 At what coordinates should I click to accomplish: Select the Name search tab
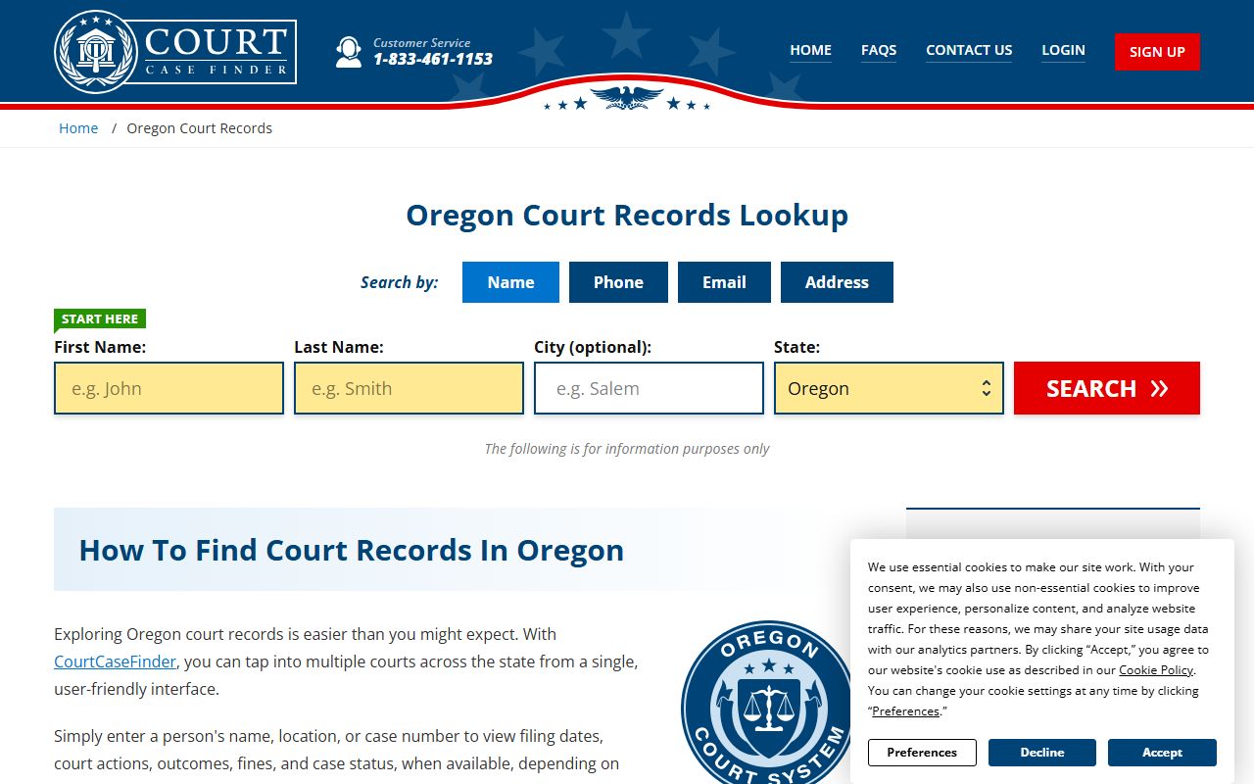510,282
